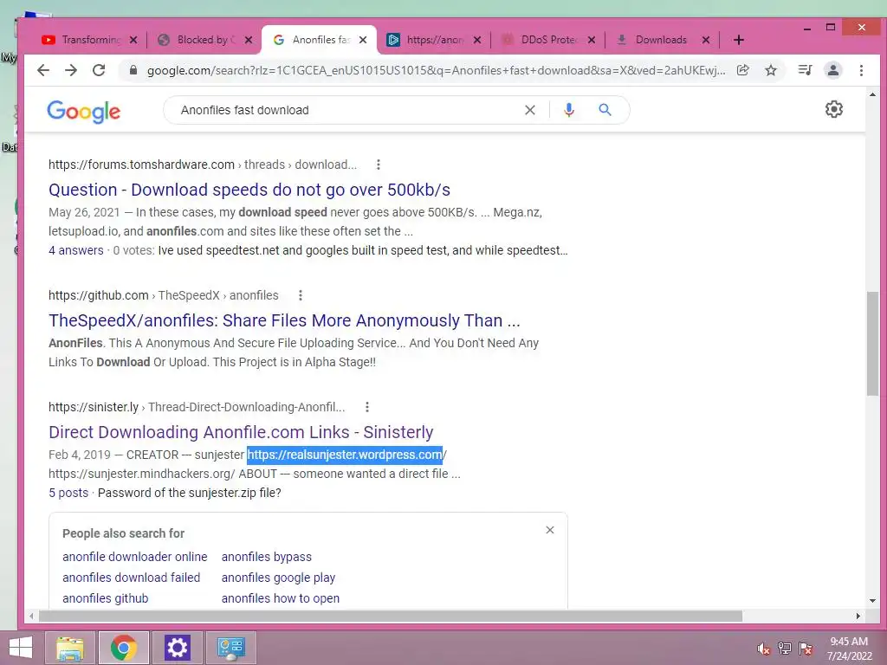Click the vertical scrollbar thumb
Viewport: 887px width, 665px height.
pyautogui.click(x=872, y=343)
